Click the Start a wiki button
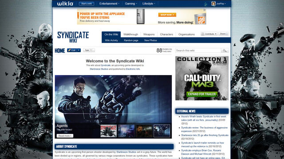Image resolution: width=284 pixels, height=159 pixels. 87,4
